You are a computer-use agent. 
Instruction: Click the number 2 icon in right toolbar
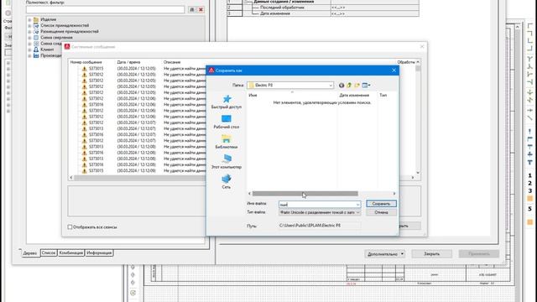pos(529,183)
